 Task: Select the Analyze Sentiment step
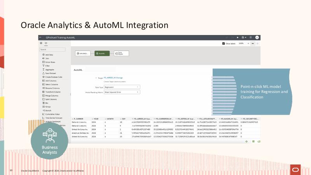(52, 122)
